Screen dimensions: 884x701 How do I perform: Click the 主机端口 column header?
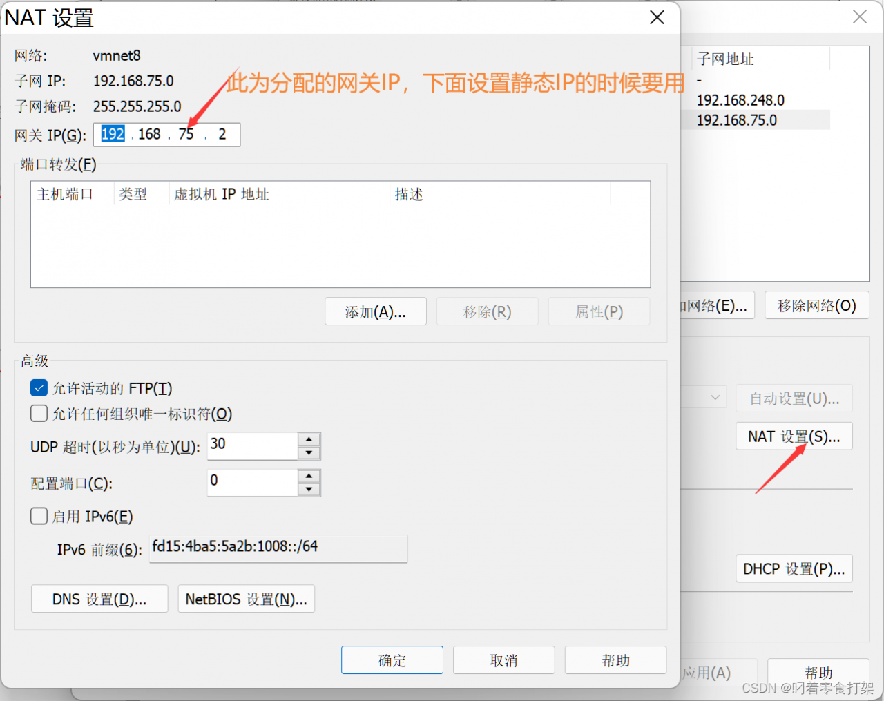(x=73, y=194)
